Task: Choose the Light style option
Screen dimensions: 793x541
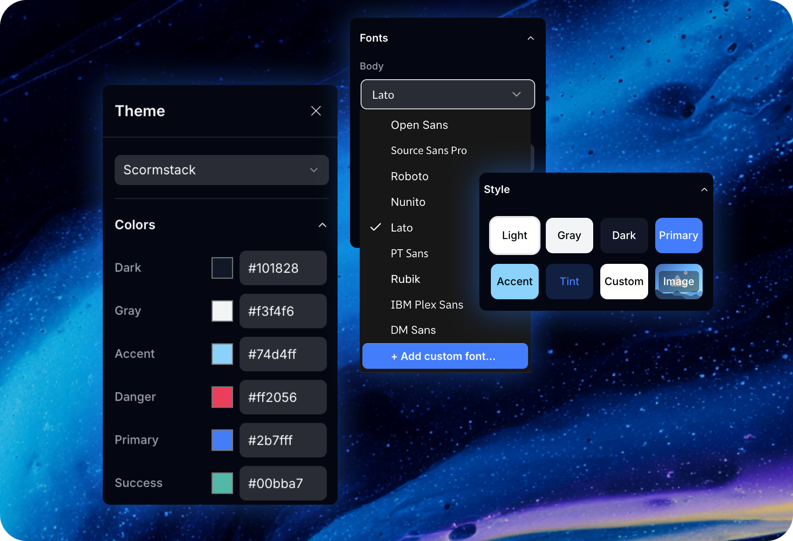Action: 514,236
